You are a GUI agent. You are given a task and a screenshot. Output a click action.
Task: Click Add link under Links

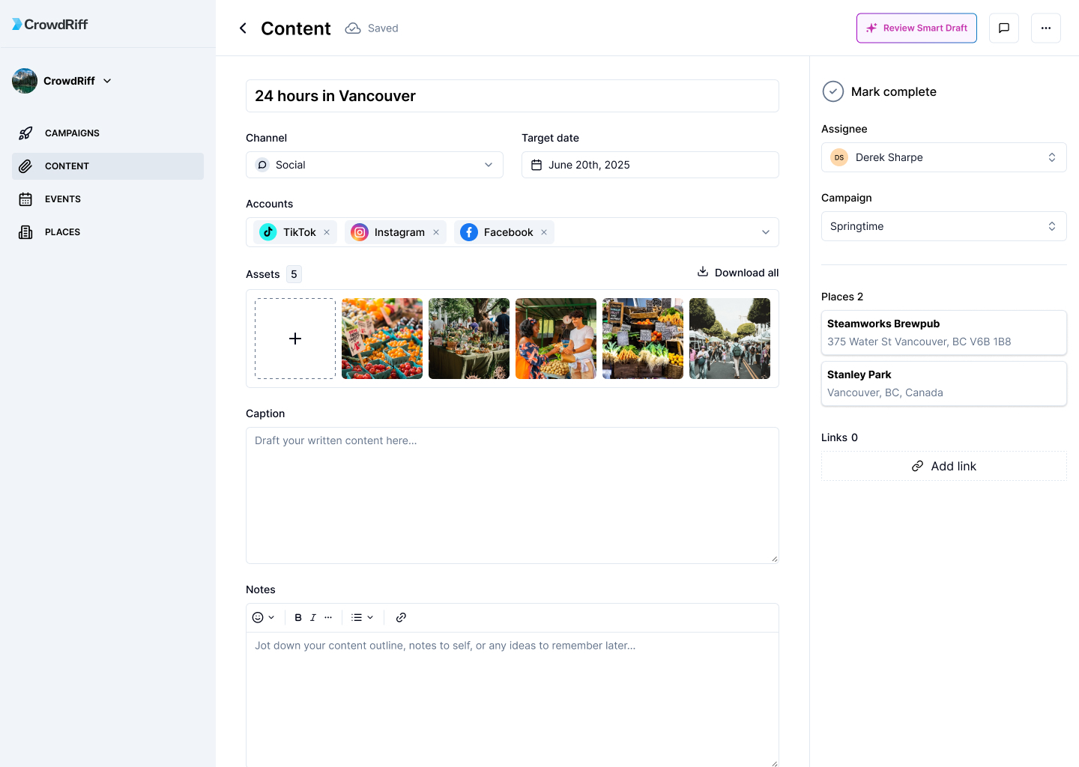pyautogui.click(x=943, y=465)
